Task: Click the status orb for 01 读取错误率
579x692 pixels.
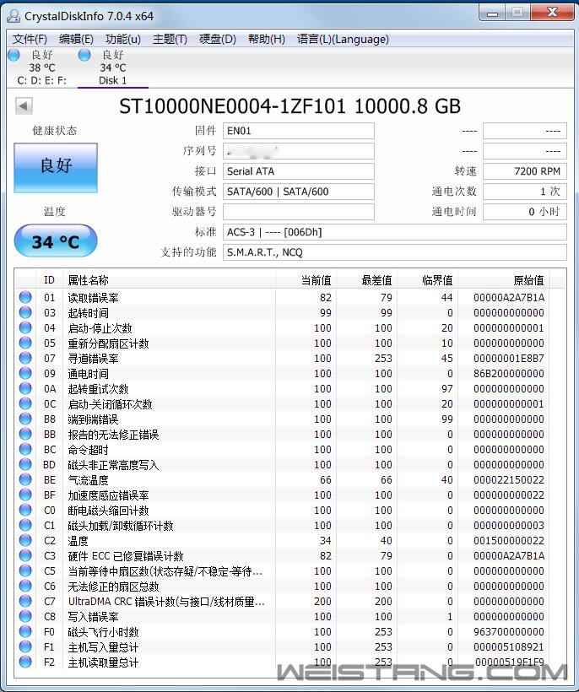Action: coord(25,297)
